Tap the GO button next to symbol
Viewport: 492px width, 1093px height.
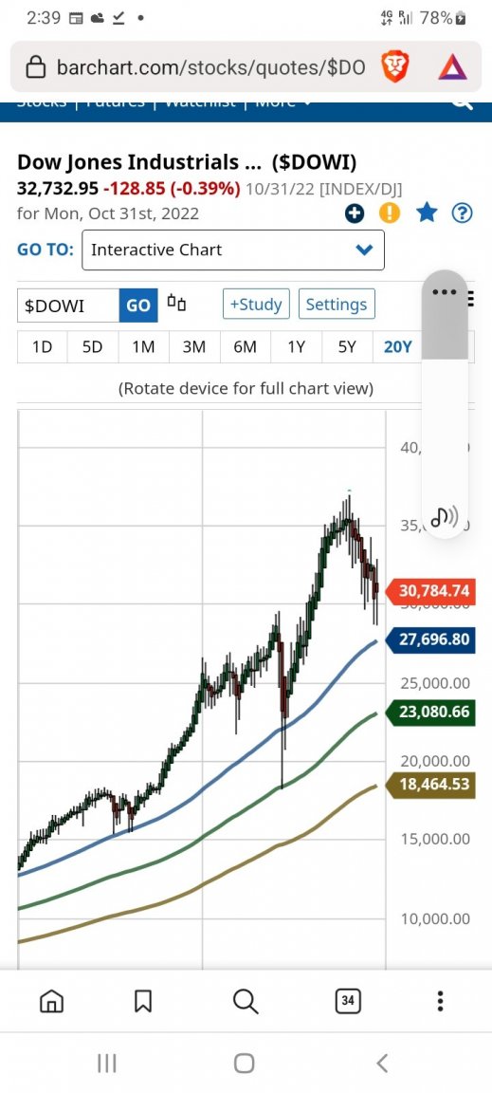(x=138, y=306)
